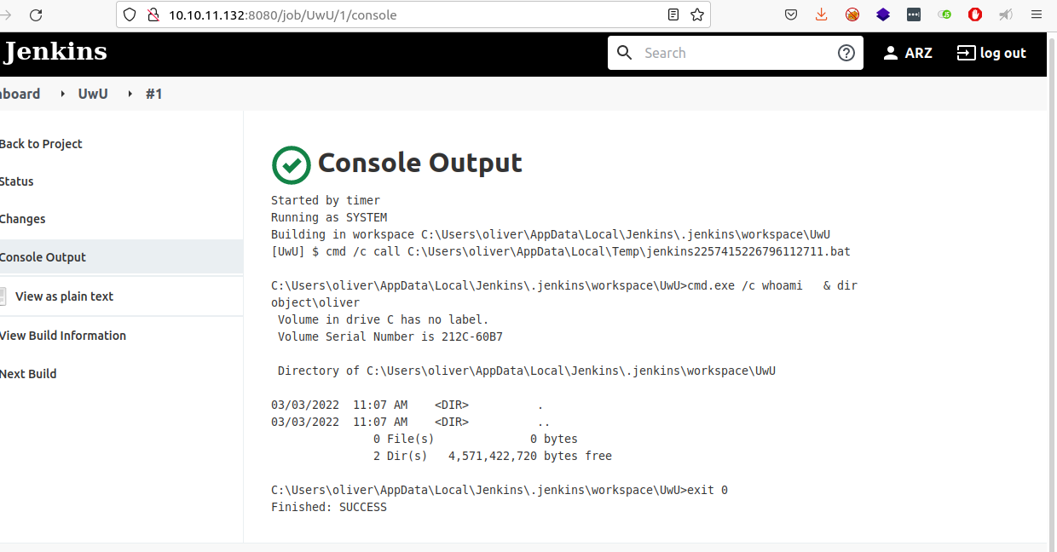Viewport: 1057px width, 552px height.
Task: Go to Next Build
Action: 28,374
